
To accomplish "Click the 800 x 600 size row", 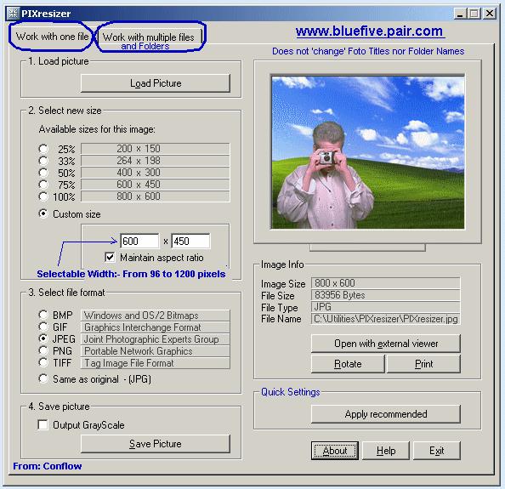I will tap(156, 196).
